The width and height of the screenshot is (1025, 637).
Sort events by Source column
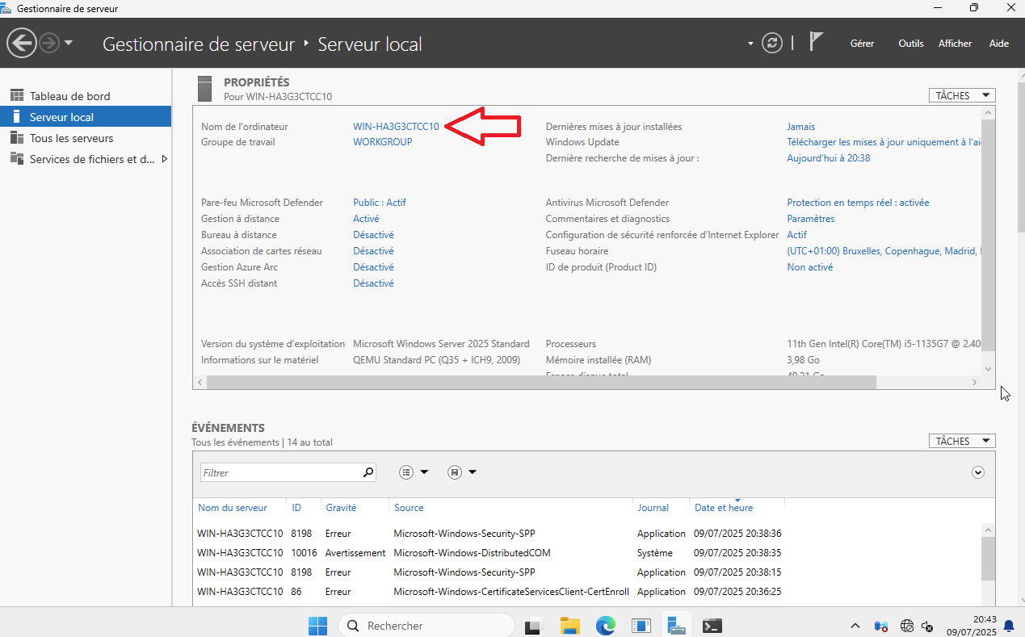click(x=409, y=508)
